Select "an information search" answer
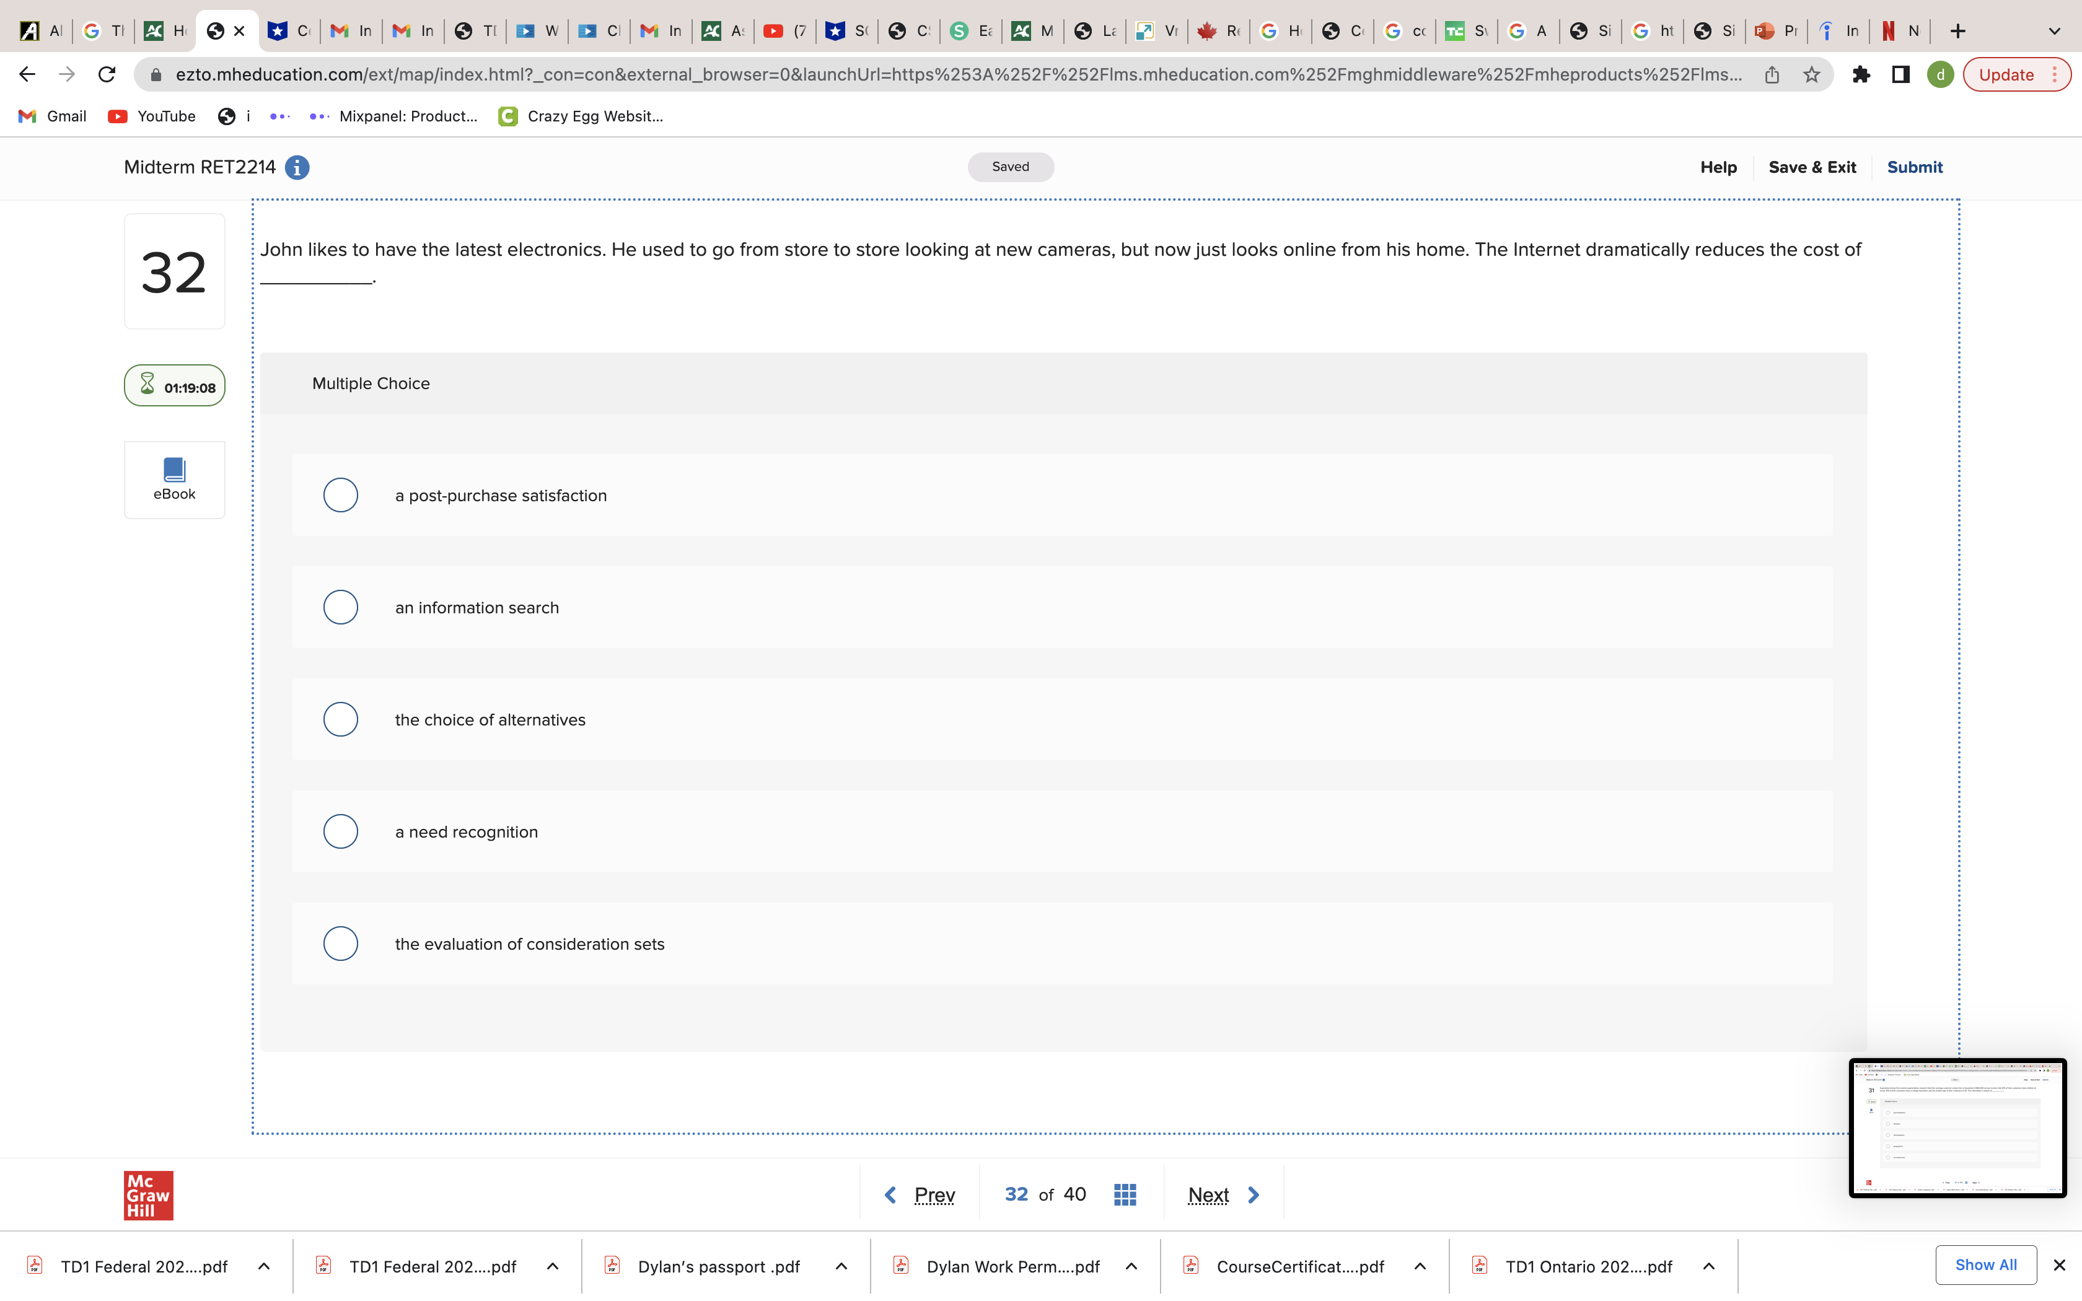Screen dimensions: 2082x1301 pyautogui.click(x=341, y=608)
